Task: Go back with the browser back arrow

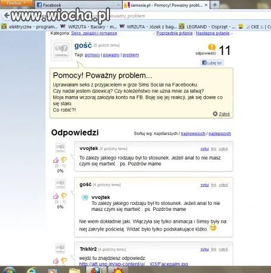Action: 7,16
